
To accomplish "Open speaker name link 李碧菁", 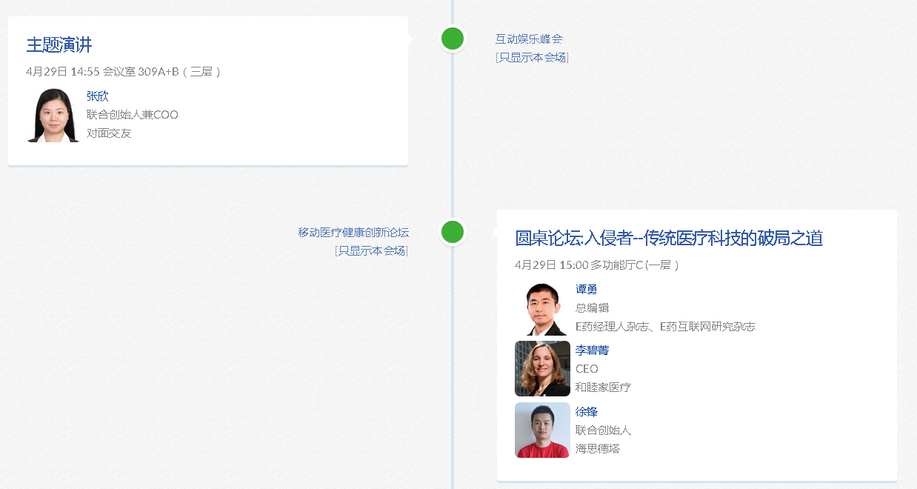I will (x=592, y=350).
